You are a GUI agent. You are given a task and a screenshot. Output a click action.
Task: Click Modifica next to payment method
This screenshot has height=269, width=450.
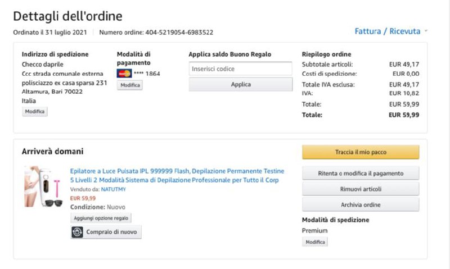(130, 85)
